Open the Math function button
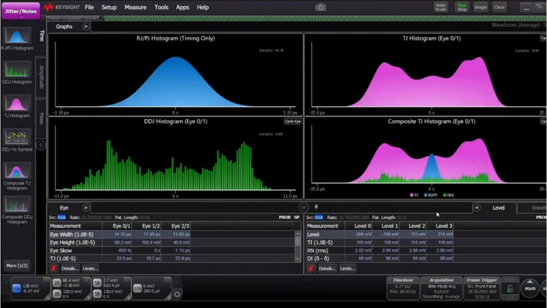 529,288
